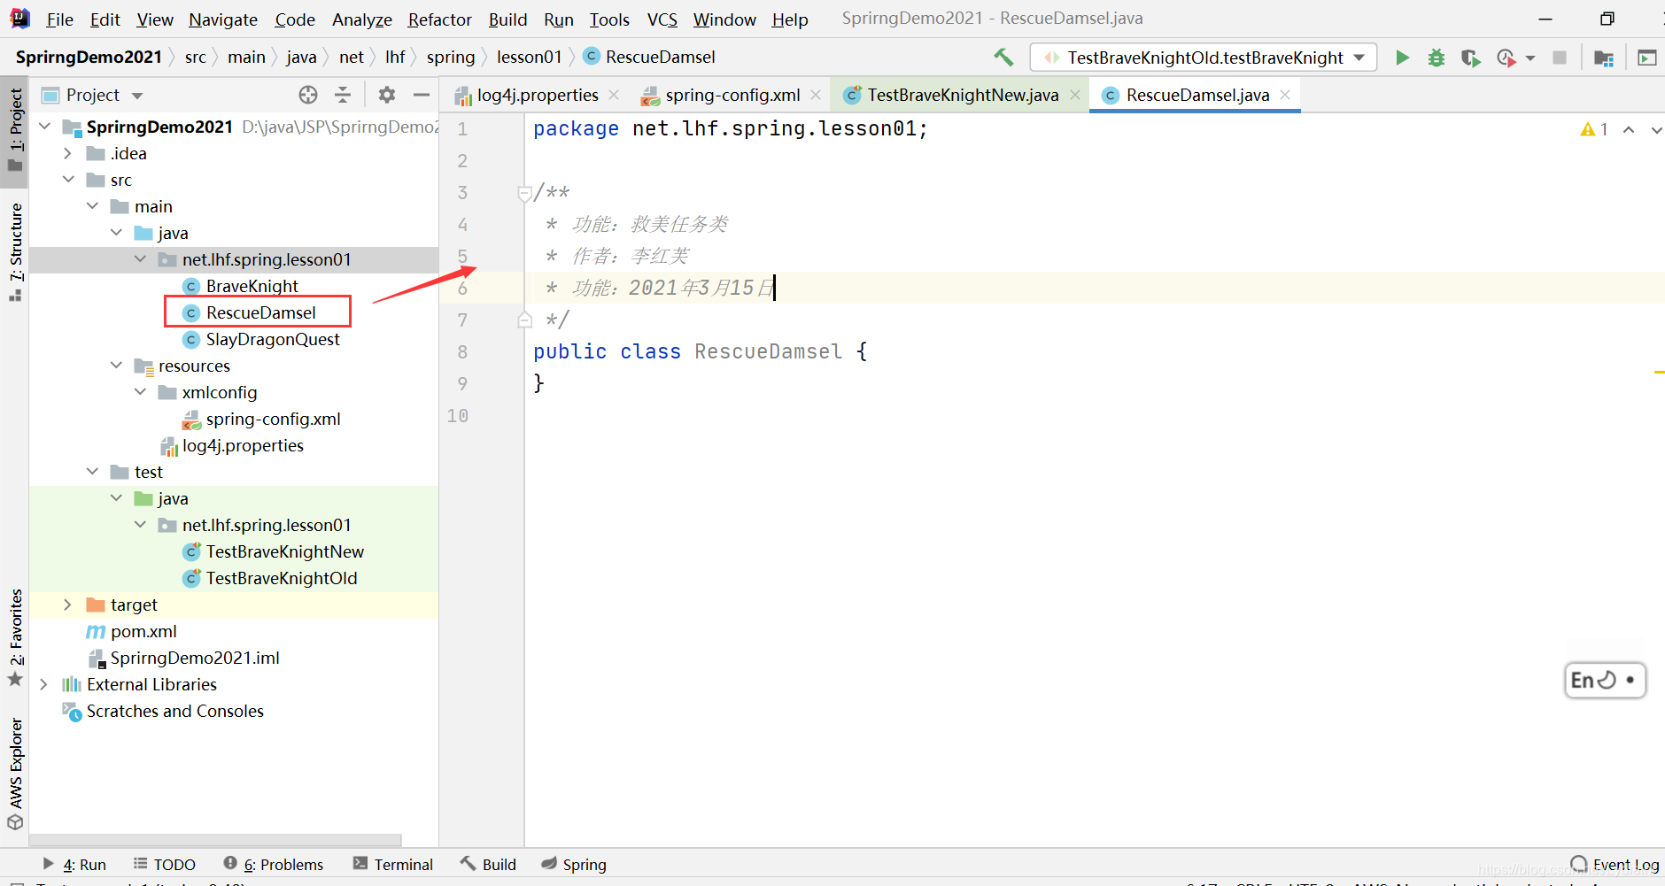Collapse the src folder
The image size is (1665, 886).
coord(68,180)
